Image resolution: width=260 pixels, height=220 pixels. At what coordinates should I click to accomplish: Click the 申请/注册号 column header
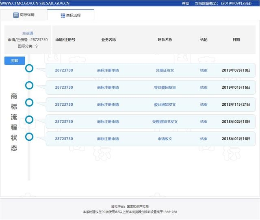(x=65, y=40)
